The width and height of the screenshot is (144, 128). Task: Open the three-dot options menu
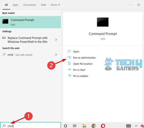tap(131, 5)
